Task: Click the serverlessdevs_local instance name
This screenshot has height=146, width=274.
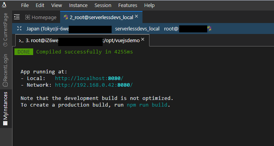Action: [137, 29]
